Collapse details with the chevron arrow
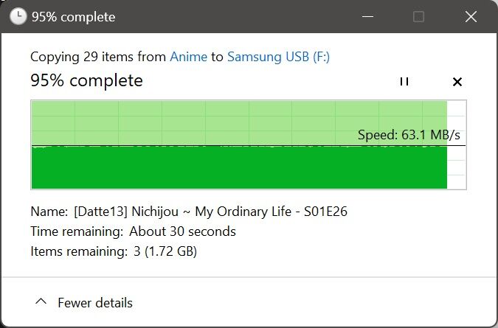 (41, 301)
